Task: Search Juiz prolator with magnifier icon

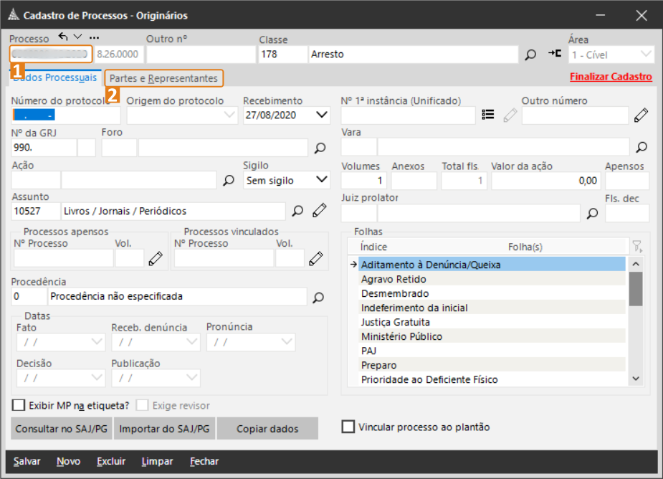Action: pos(592,213)
